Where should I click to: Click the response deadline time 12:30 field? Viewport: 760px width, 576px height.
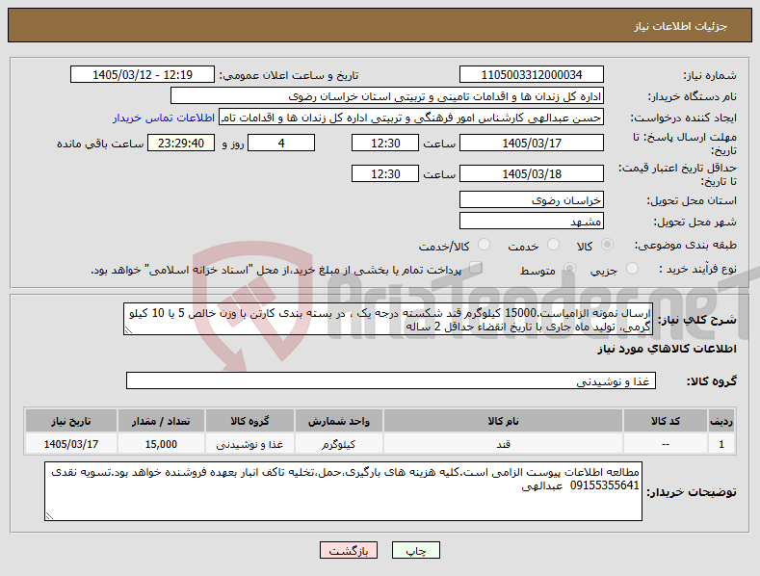[x=385, y=143]
